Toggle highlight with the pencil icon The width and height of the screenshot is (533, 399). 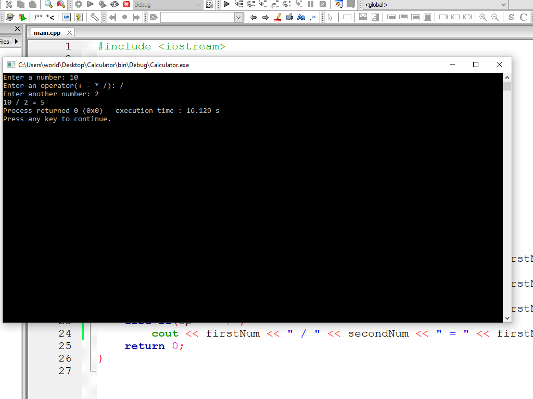(277, 17)
